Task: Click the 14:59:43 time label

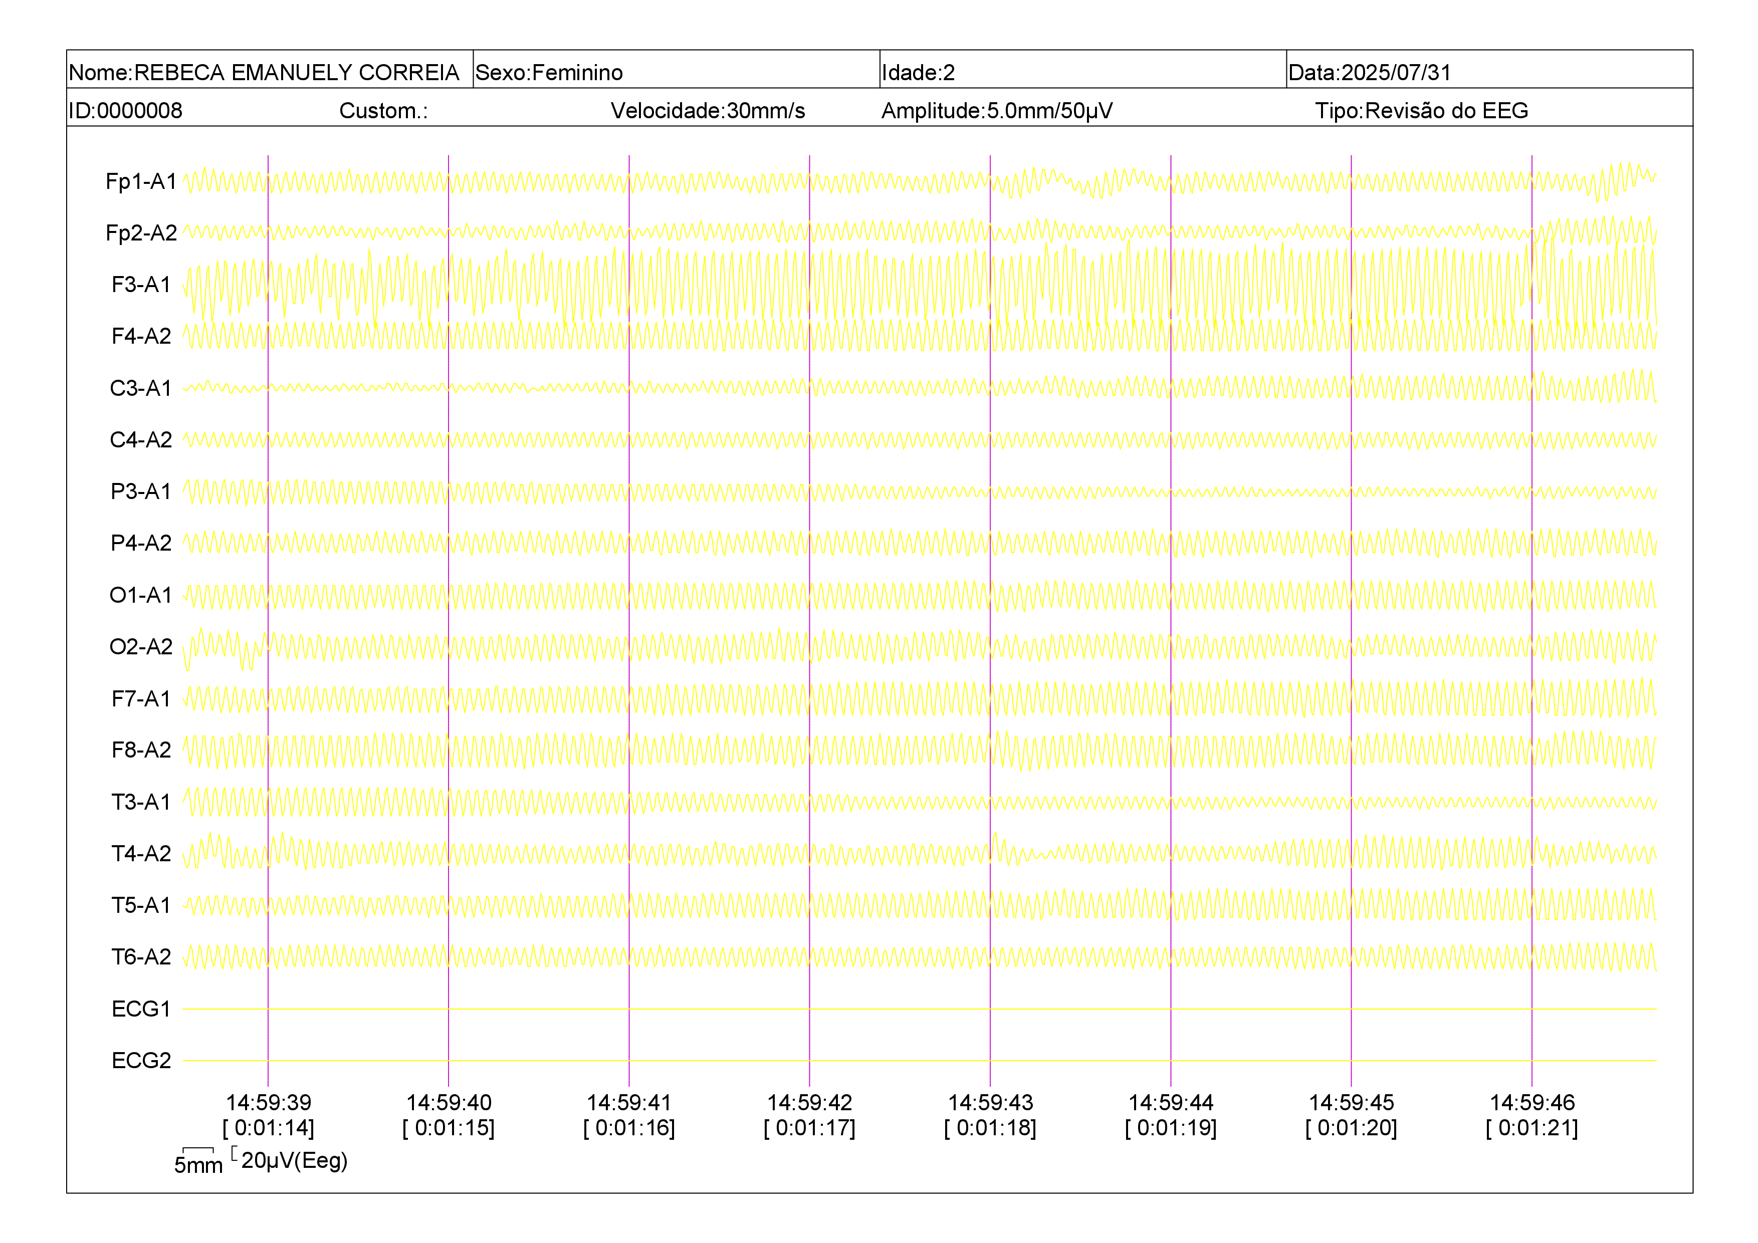Action: 990,1102
